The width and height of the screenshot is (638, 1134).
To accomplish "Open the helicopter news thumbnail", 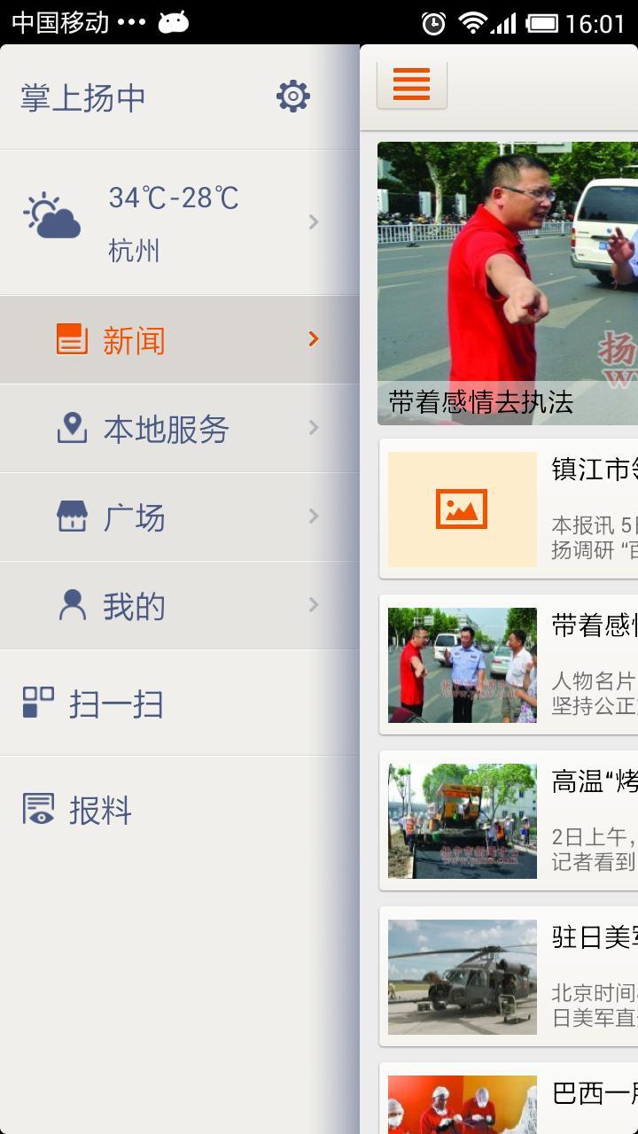I will coord(463,977).
